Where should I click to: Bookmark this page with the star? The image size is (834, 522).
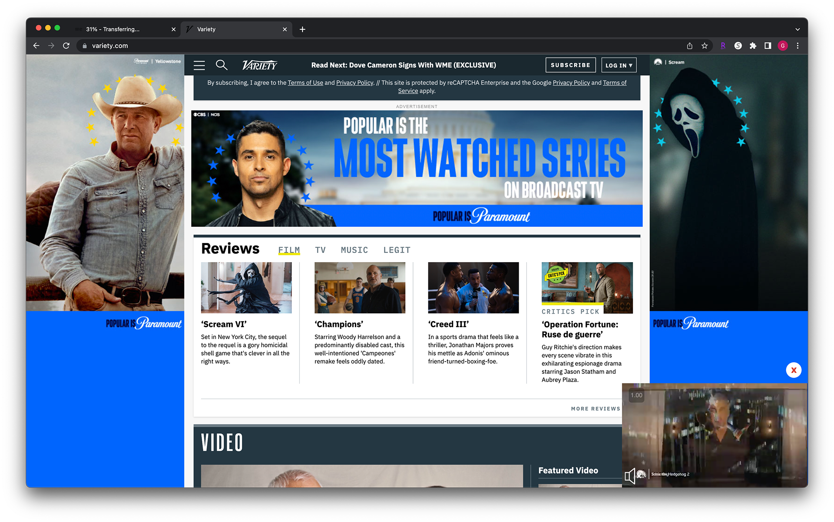point(705,46)
